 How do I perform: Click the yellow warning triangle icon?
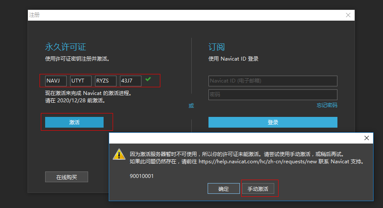pos(119,154)
